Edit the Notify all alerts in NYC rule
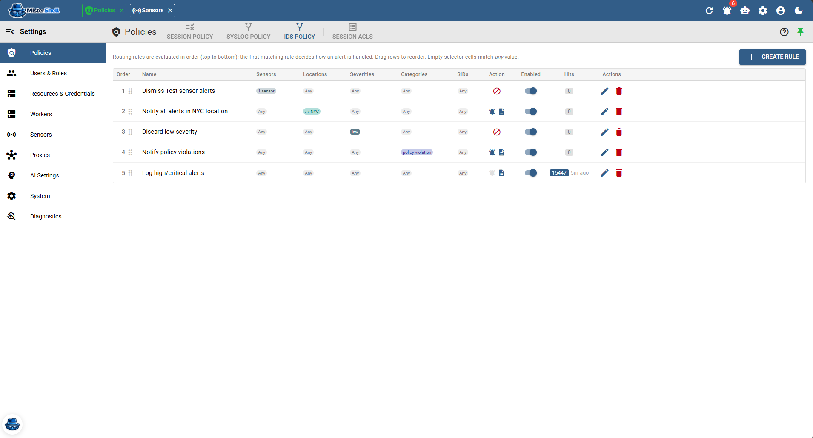Screen dimensions: 813x438 (x=604, y=112)
